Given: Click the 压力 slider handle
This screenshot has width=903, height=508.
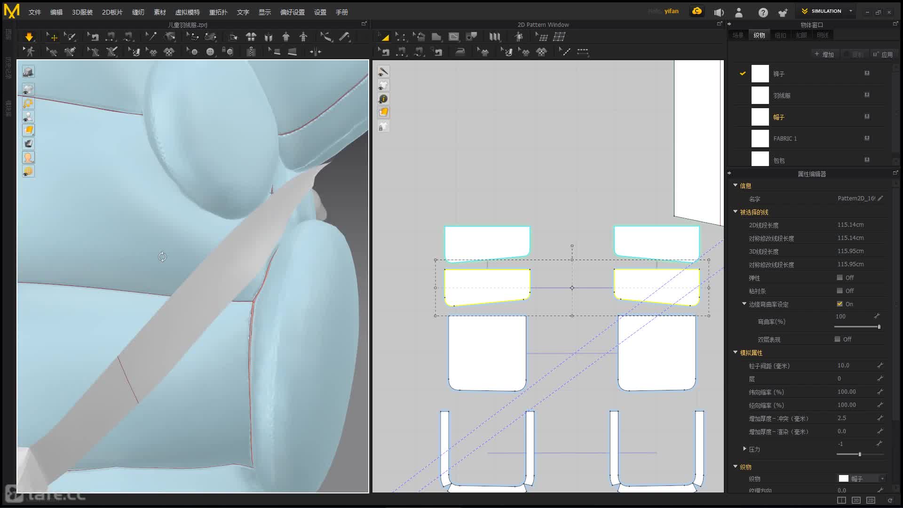Looking at the screenshot, I should [x=860, y=454].
